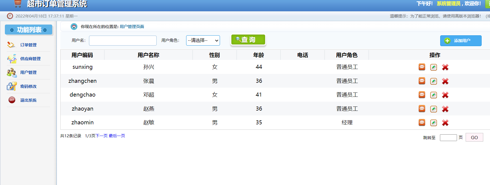Viewport: 490px width, 185px height.
Task: Expand the 用户角色 dropdown
Action: (x=203, y=40)
